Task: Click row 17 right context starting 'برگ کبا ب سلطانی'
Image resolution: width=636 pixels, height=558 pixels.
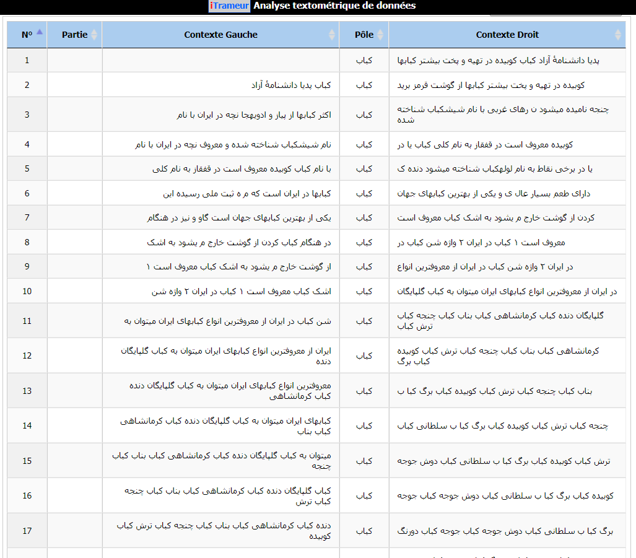Action: [x=505, y=531]
